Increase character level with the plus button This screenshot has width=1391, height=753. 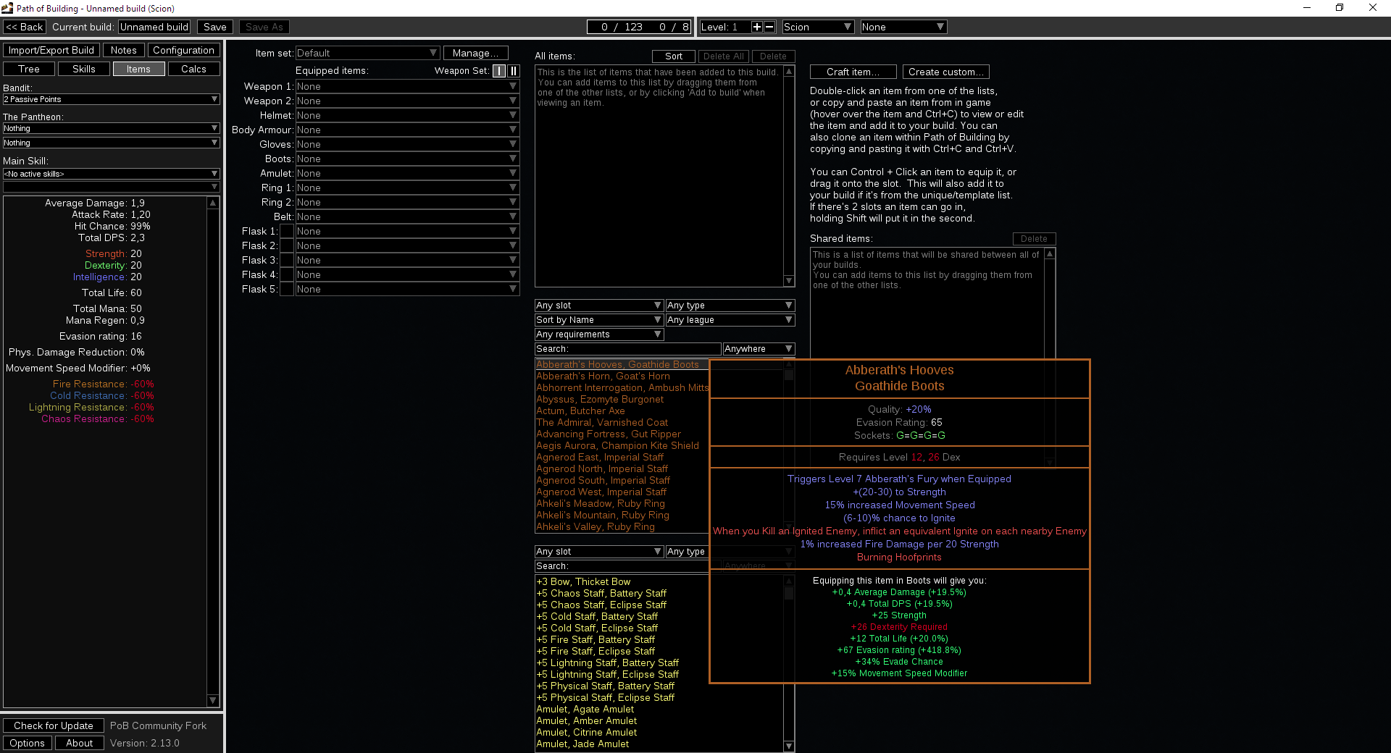coord(757,27)
